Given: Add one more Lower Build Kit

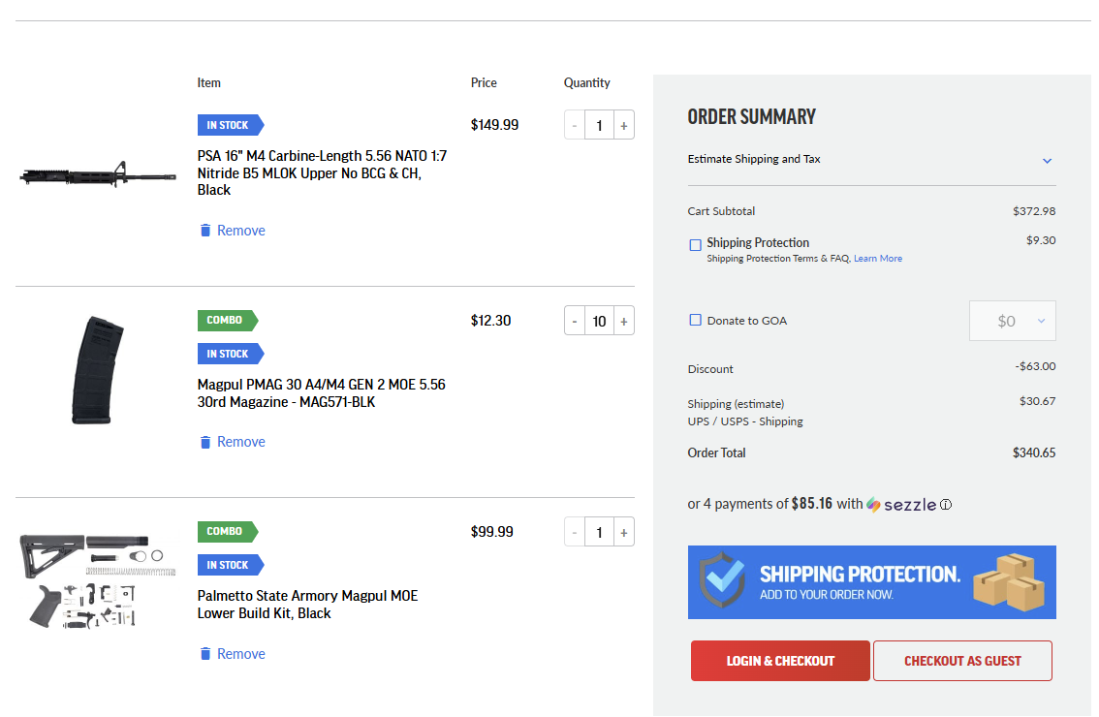Looking at the screenshot, I should [624, 533].
